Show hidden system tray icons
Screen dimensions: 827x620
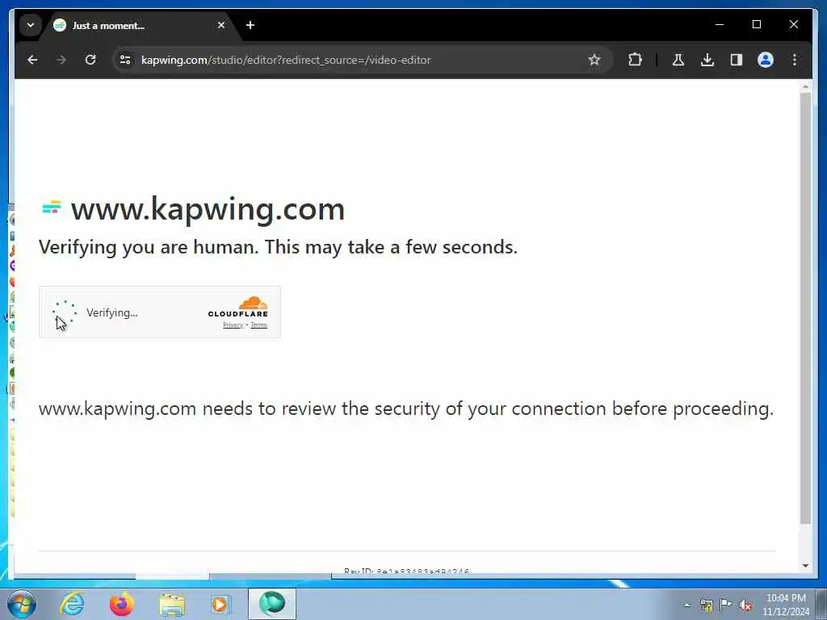[x=686, y=605]
